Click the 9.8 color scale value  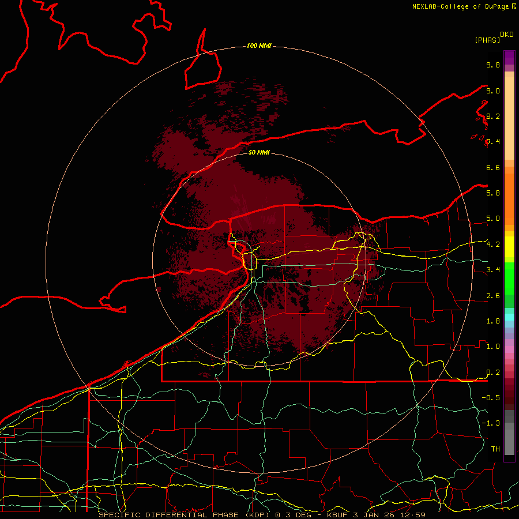pyautogui.click(x=493, y=65)
